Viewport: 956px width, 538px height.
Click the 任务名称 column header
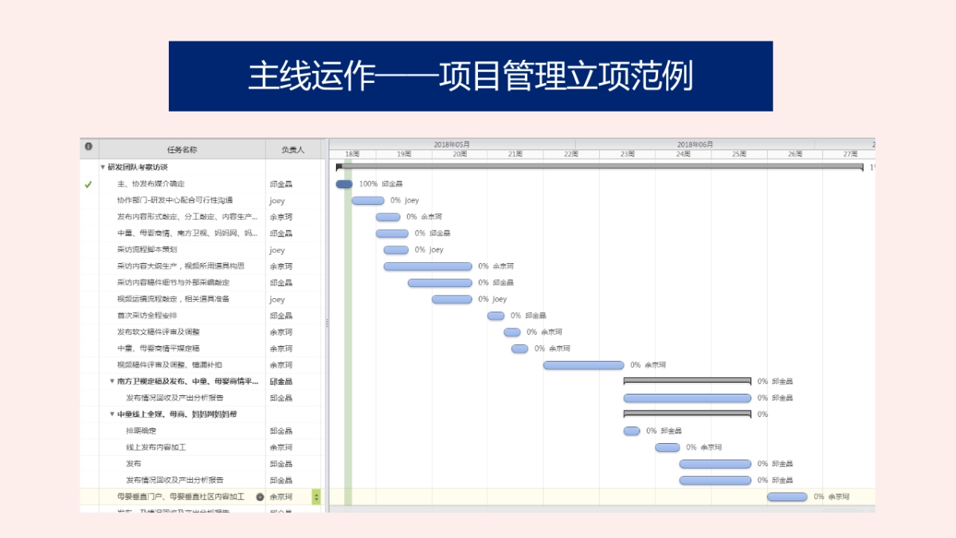[x=182, y=149]
